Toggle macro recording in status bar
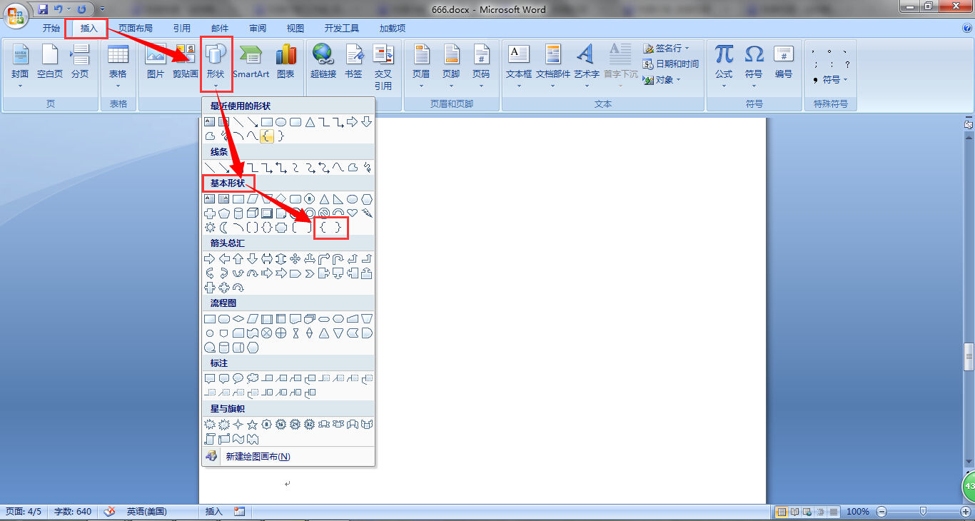 pos(239,512)
